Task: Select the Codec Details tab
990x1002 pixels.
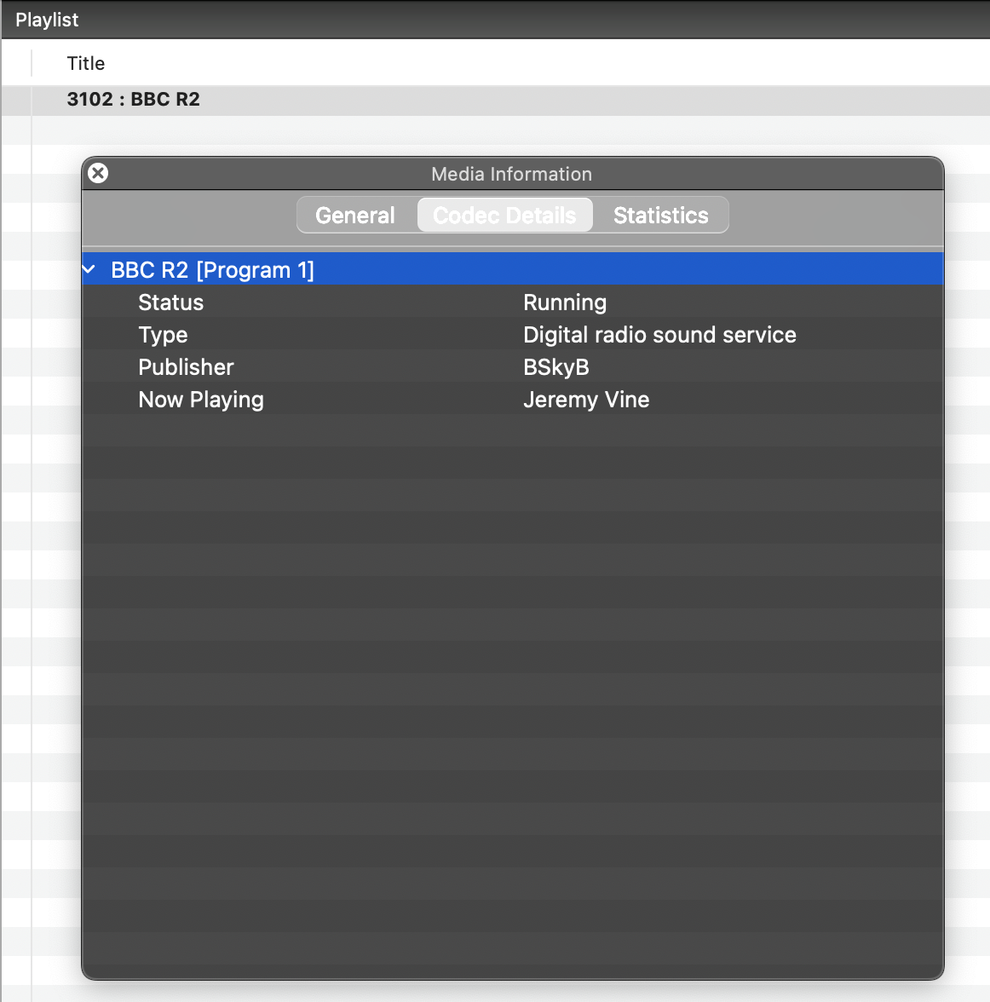Action: [505, 216]
